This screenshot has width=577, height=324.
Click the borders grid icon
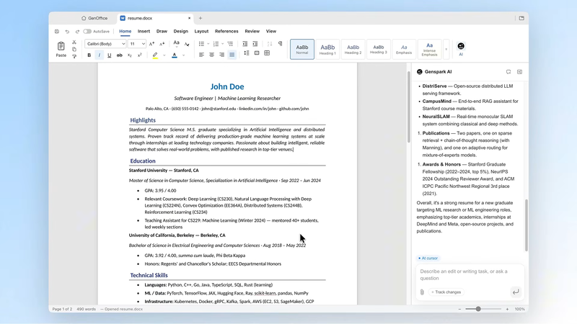tap(267, 53)
